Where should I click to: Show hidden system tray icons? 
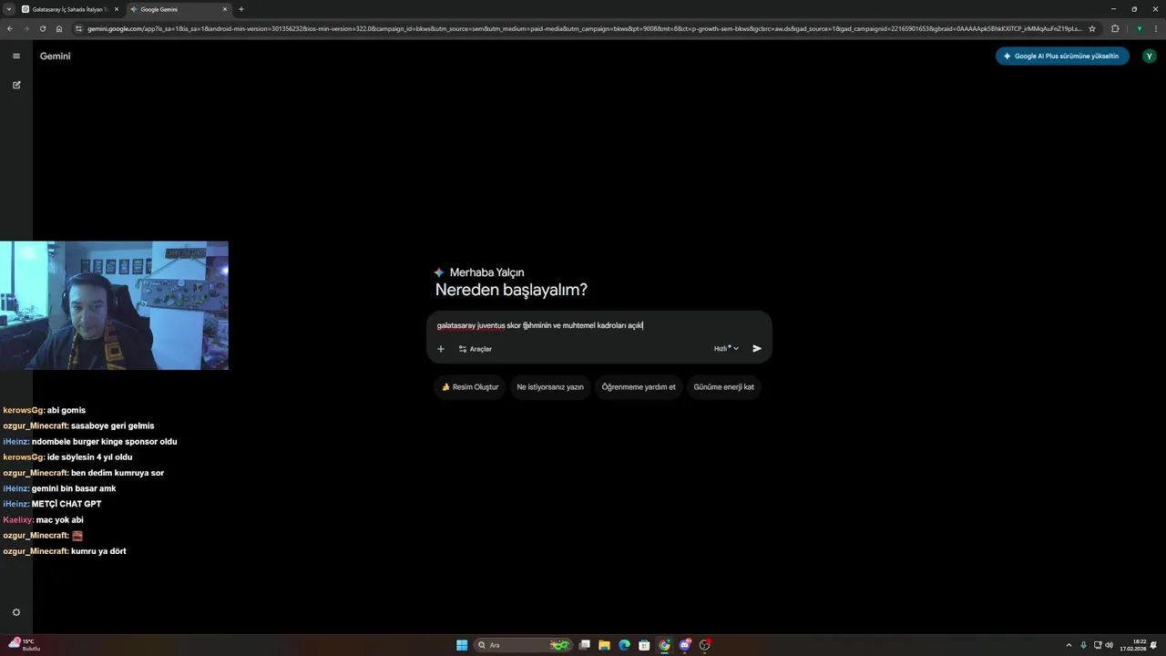(x=1069, y=645)
